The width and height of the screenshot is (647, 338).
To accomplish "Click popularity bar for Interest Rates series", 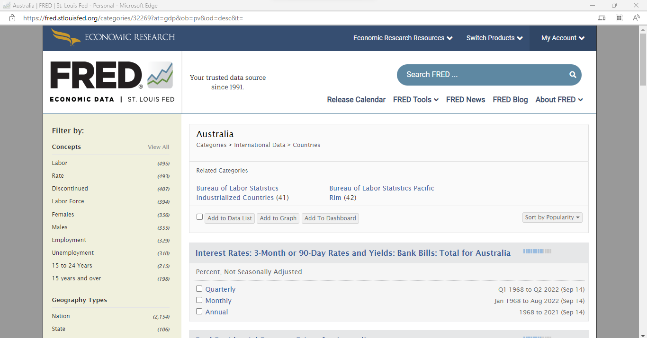I will tap(537, 251).
